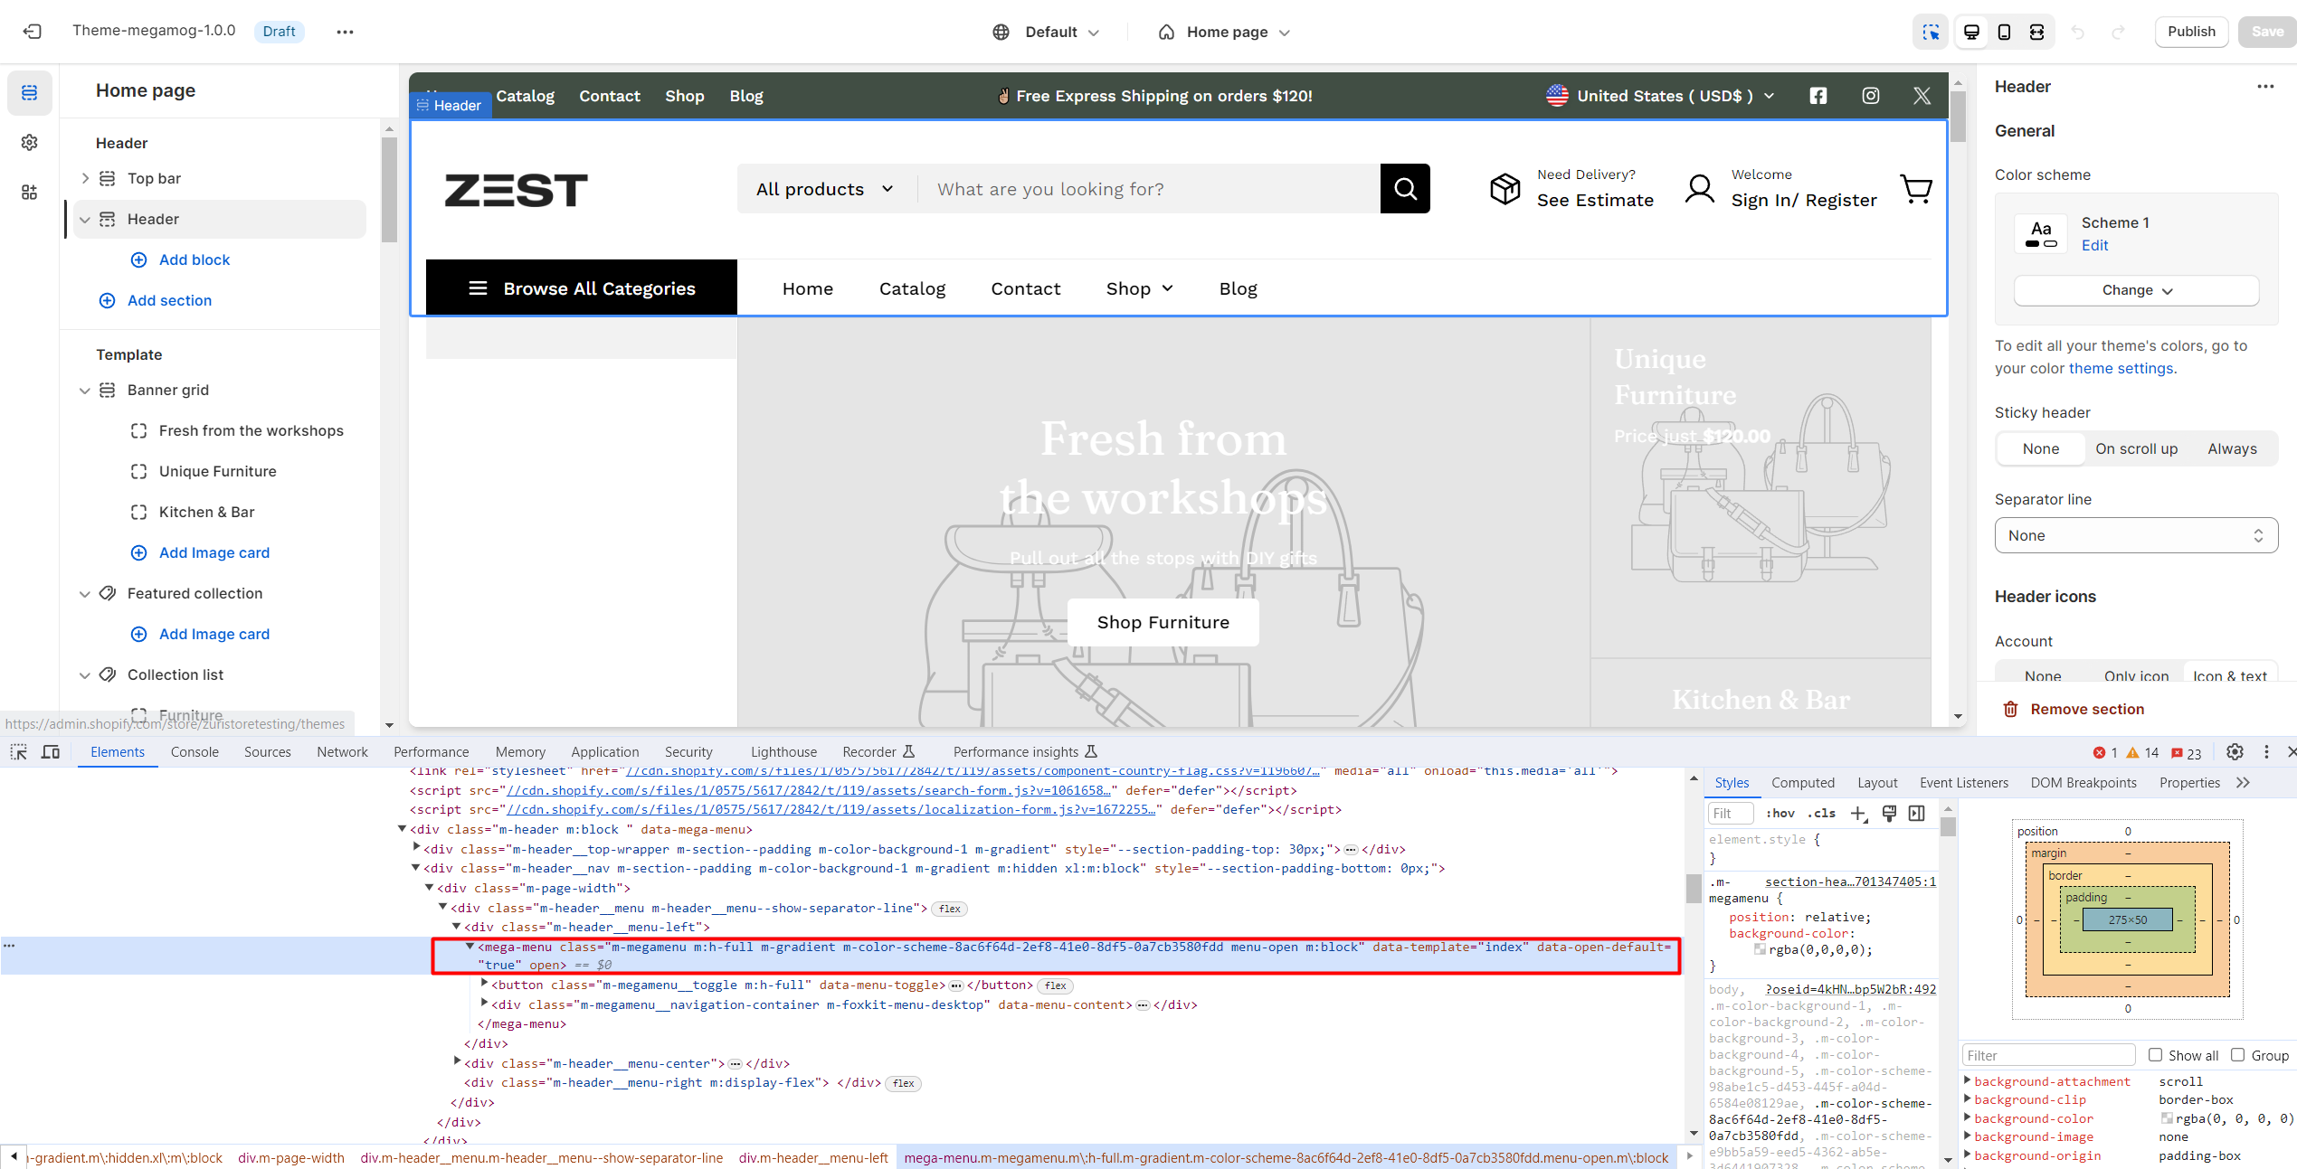The height and width of the screenshot is (1169, 2297).
Task: Click the background-color swatch in Styles
Action: coord(1760,949)
